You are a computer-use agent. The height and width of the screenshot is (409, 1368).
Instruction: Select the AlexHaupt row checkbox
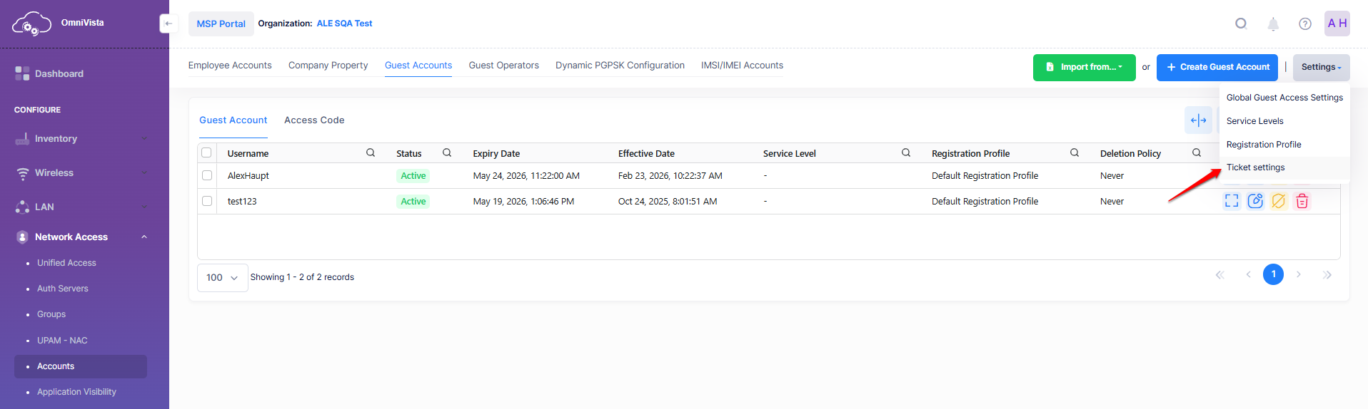tap(207, 175)
